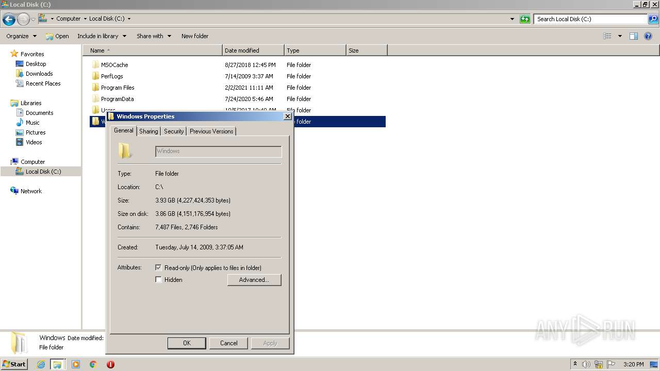
Task: Sort by the Name column header
Action: point(153,50)
